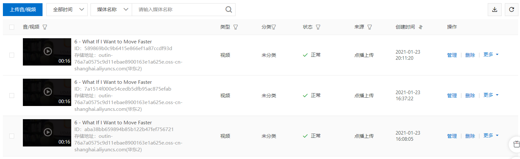Open the filter on the 音/视频 column
The image size is (520, 159).
[45, 27]
